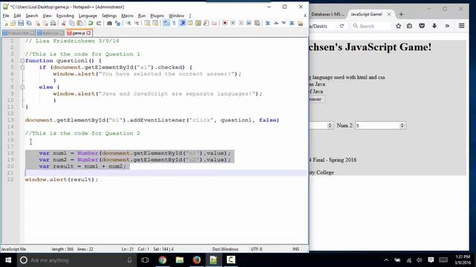Click the Pocket icon in Firefox
Viewport: 476px width, 267px height.
point(422,26)
